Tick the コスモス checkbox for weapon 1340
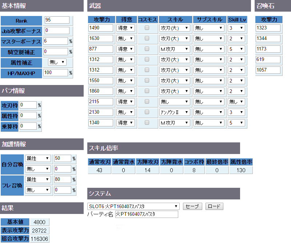Screen dimensions: 291x247 click(147, 123)
